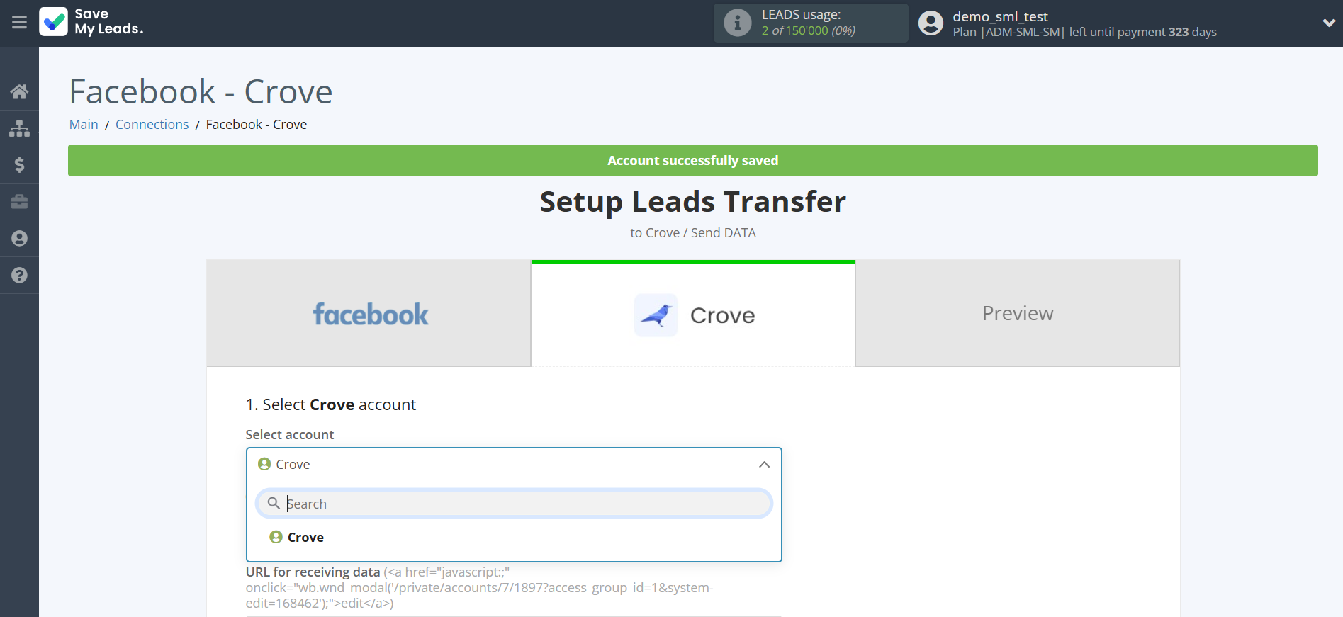Viewport: 1343px width, 617px height.
Task: Switch to the facebook tab
Action: click(x=369, y=313)
